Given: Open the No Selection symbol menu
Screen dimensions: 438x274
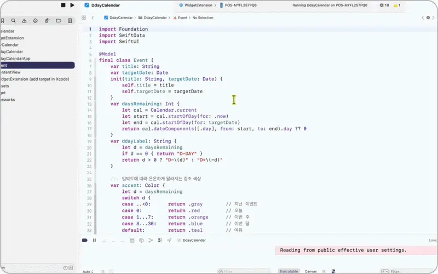Looking at the screenshot, I should click(203, 18).
